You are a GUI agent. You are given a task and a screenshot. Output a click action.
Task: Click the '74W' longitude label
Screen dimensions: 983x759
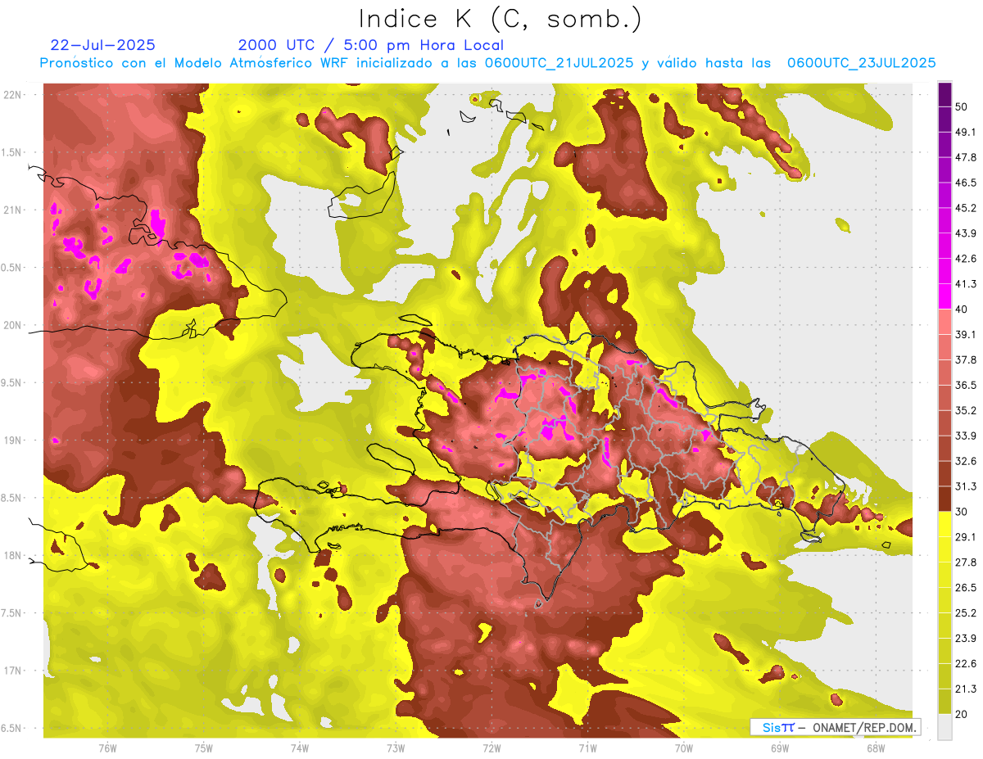point(299,748)
